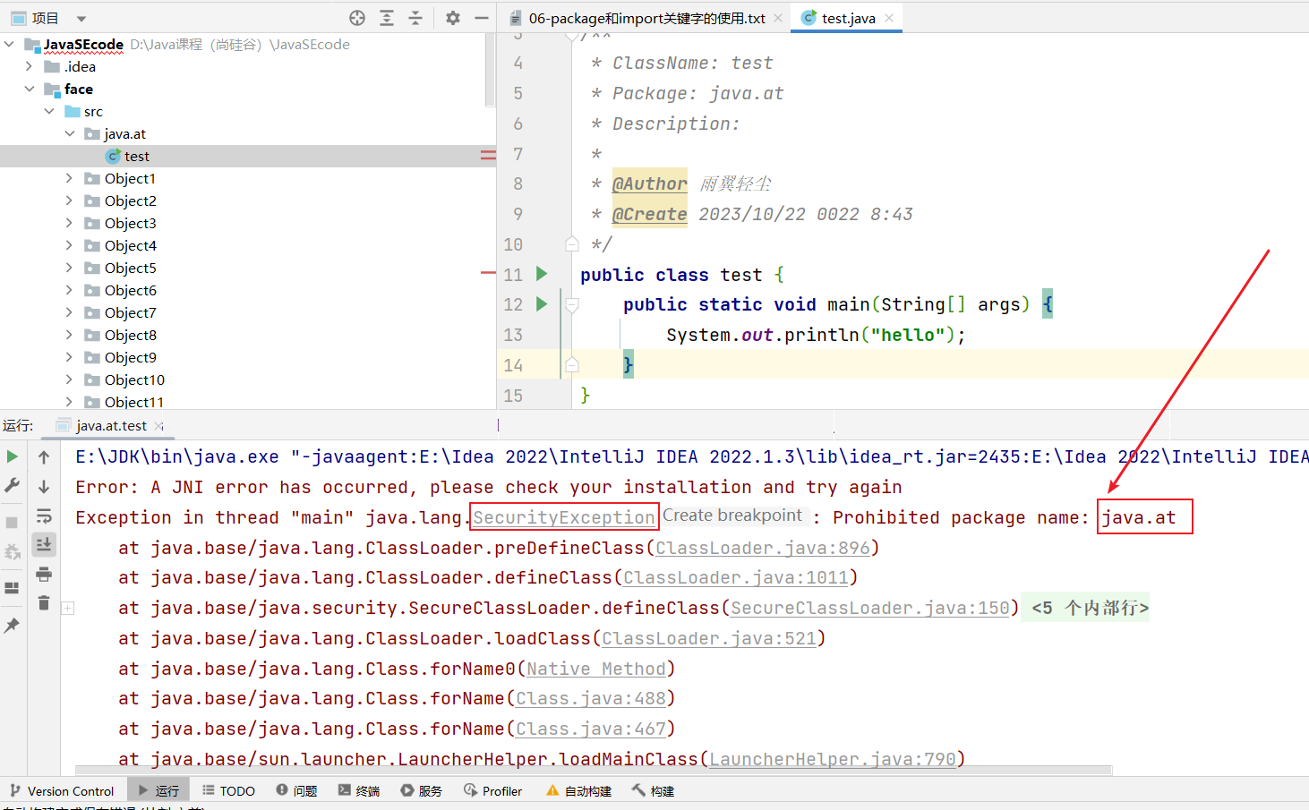The height and width of the screenshot is (810, 1309).
Task: Close the java.at.test run tab
Action: tap(159, 426)
